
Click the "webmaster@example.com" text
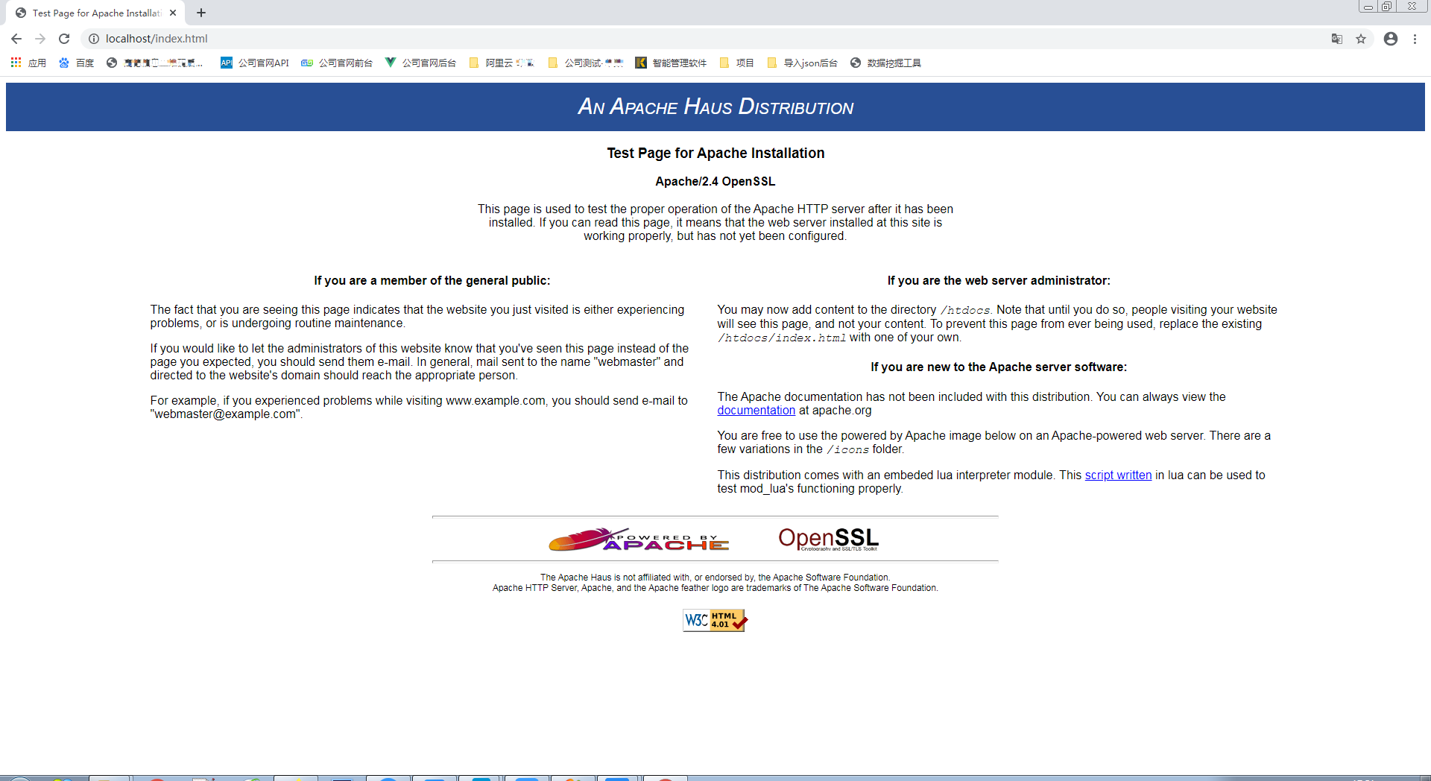point(225,414)
